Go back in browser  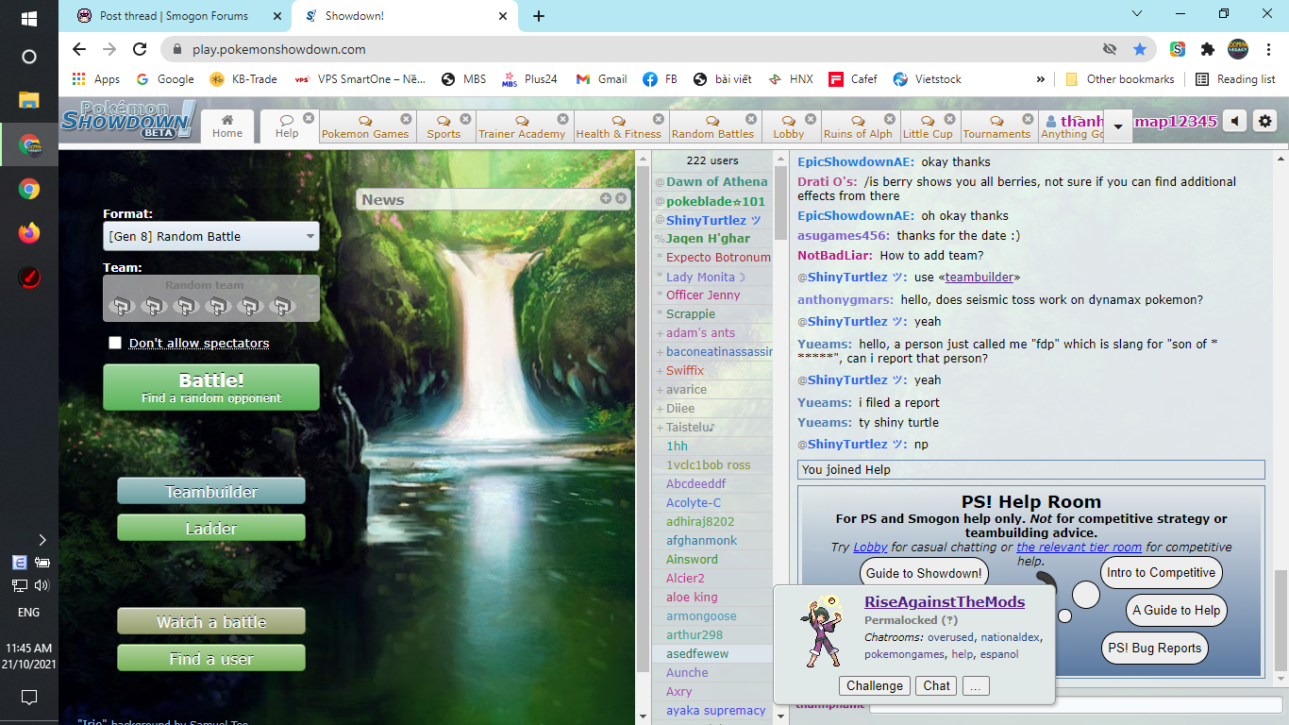point(79,49)
